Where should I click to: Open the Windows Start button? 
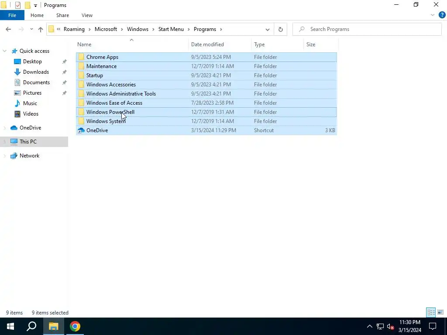[10, 326]
